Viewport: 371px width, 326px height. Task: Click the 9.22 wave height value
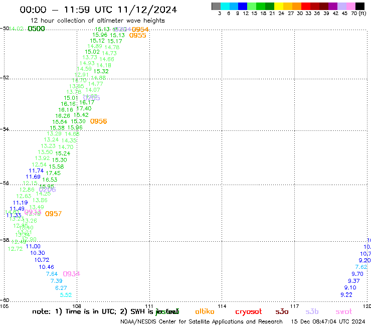click(x=346, y=295)
